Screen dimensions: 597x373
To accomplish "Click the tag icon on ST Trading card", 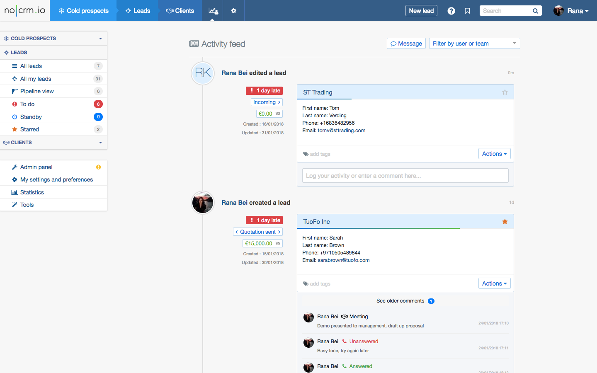I will pyautogui.click(x=306, y=154).
